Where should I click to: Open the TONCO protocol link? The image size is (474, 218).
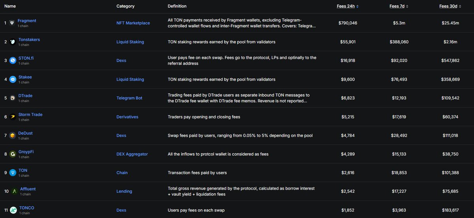coord(27,208)
